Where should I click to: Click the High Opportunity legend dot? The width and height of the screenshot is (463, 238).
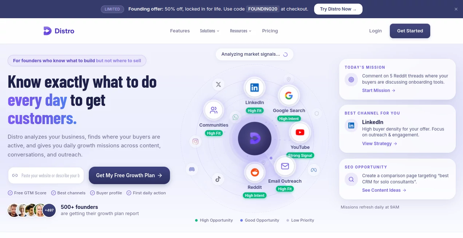coord(197,220)
